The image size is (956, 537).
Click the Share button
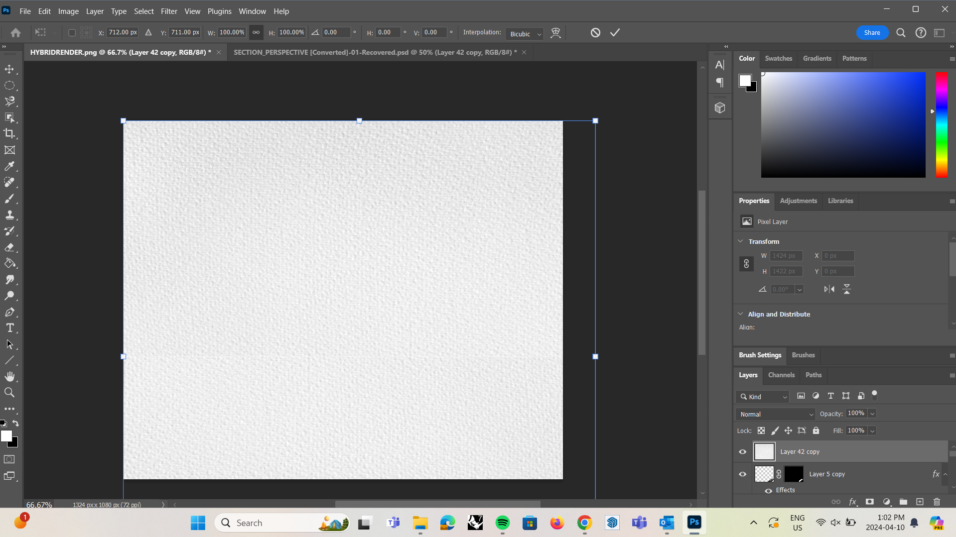[872, 32]
